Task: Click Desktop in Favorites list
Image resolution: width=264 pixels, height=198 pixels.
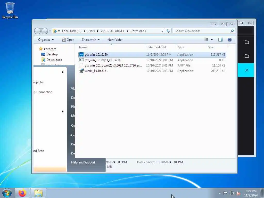Action: coord(52,54)
